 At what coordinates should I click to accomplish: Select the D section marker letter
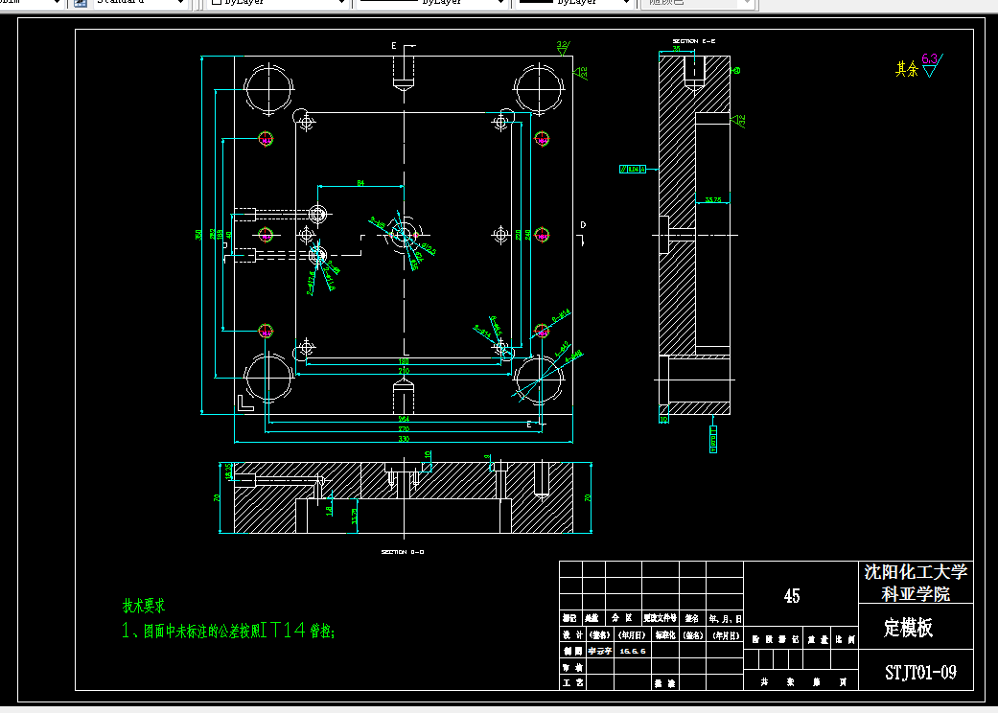[583, 224]
